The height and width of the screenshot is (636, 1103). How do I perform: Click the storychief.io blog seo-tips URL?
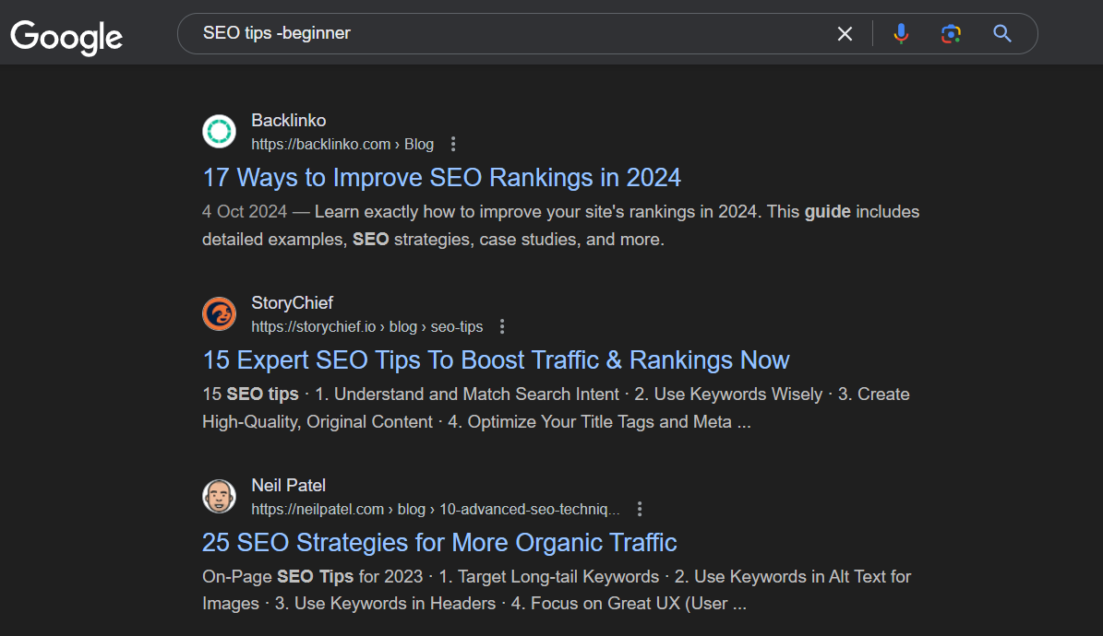[x=367, y=327]
